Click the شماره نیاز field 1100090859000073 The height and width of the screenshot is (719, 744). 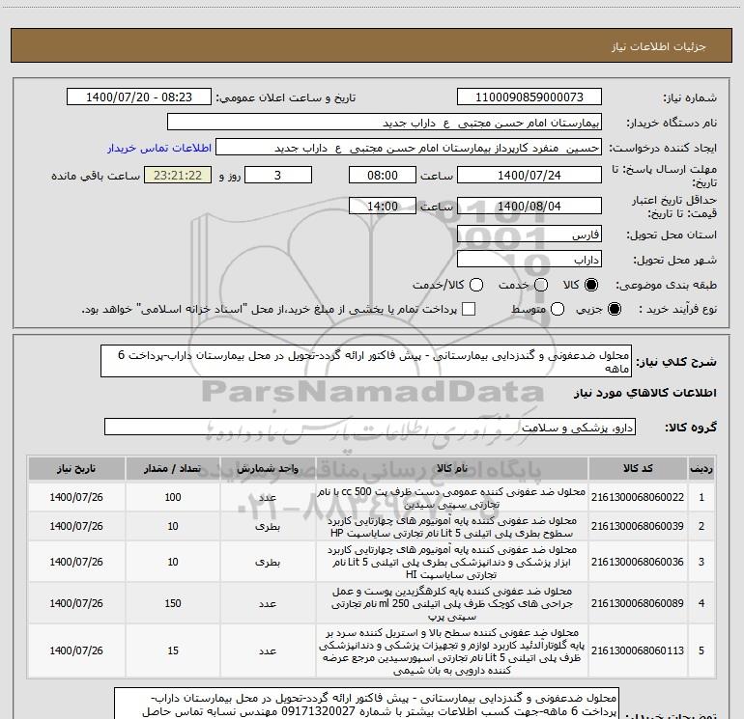tap(529, 97)
